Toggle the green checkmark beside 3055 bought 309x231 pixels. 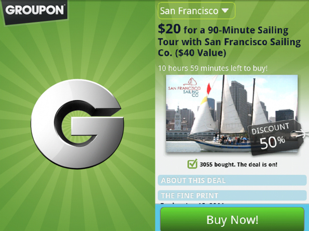(x=192, y=164)
